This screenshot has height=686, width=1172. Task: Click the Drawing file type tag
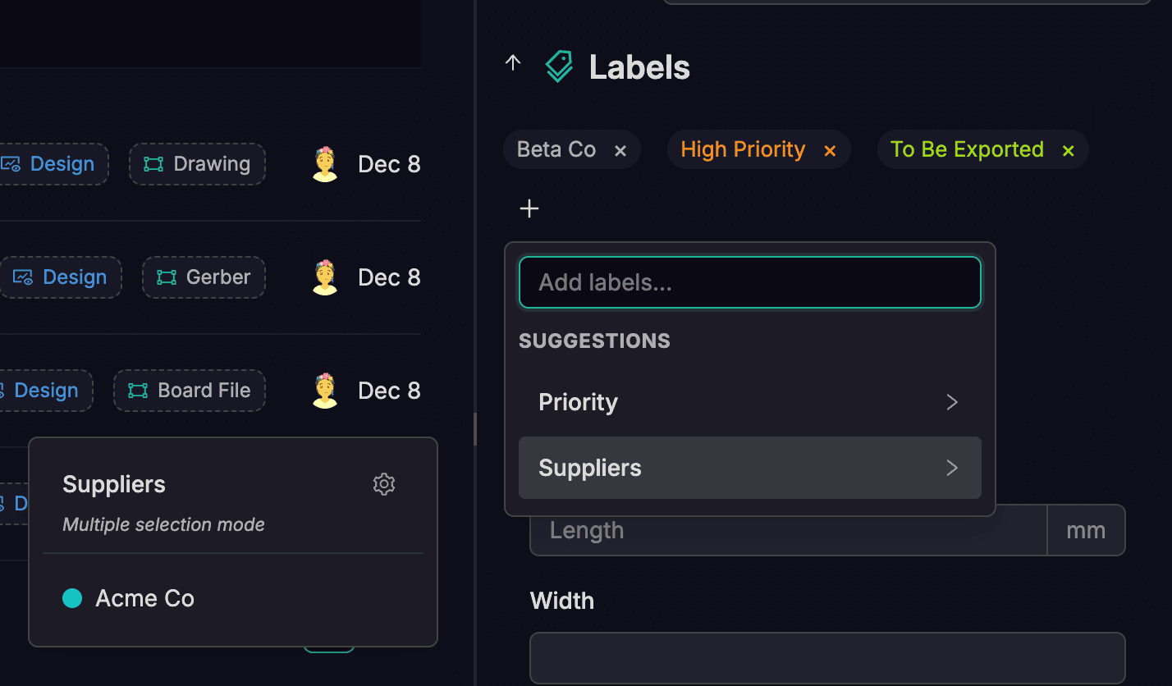pos(197,164)
